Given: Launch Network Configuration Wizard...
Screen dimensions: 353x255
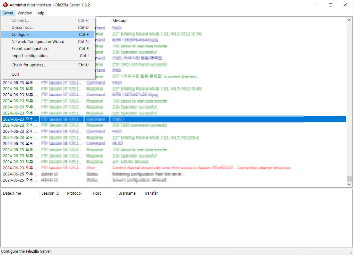Looking at the screenshot, I should pyautogui.click(x=48, y=42).
